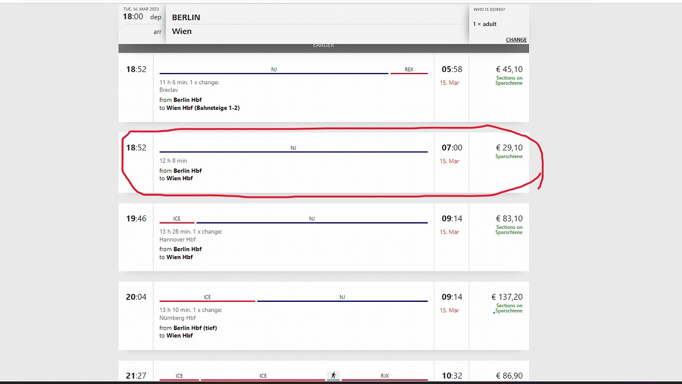Screen dimensions: 682x384
Task: Show EARLIER connections bar
Action: click(x=323, y=47)
